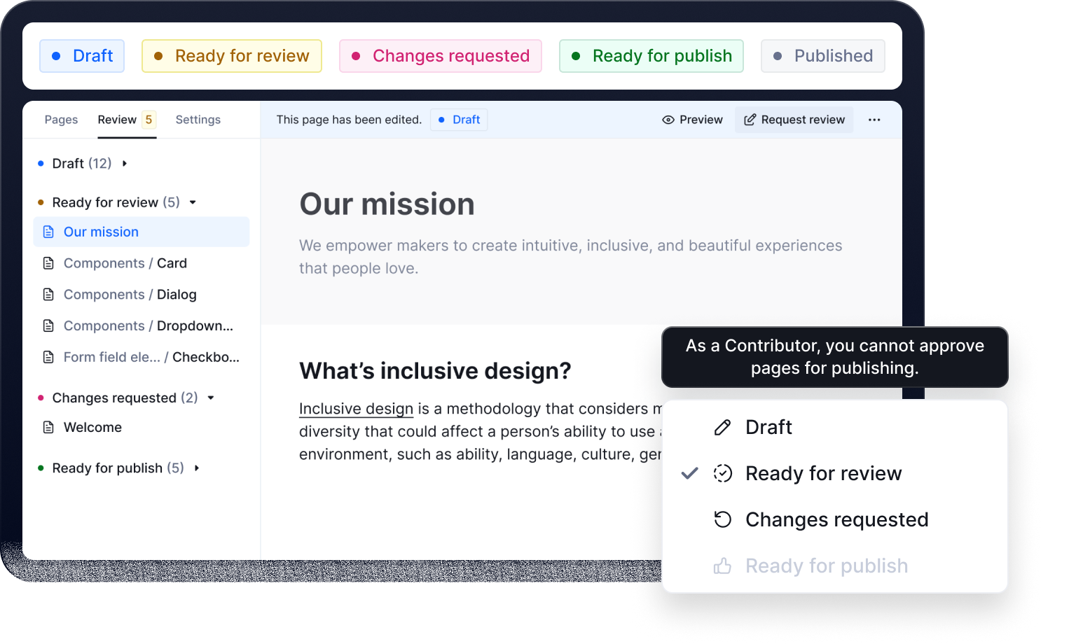Click the thumbs-up Ready for publish icon
1076x644 pixels.
(x=722, y=566)
